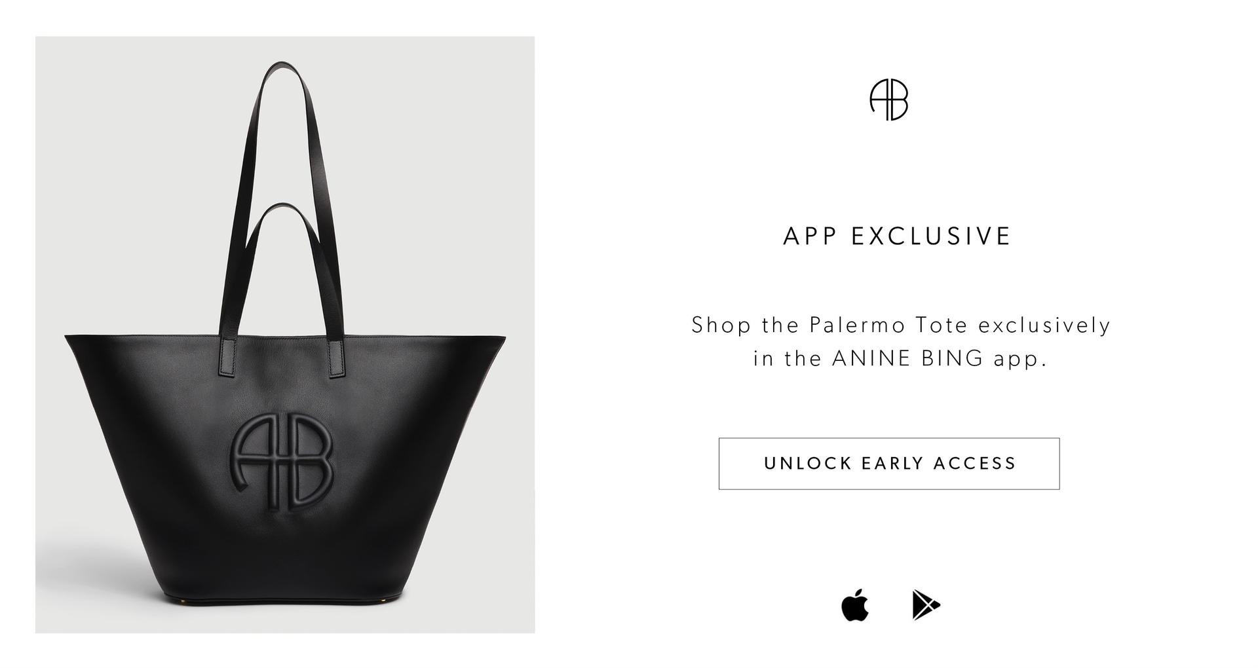Open the Apple App Store icon

click(855, 604)
